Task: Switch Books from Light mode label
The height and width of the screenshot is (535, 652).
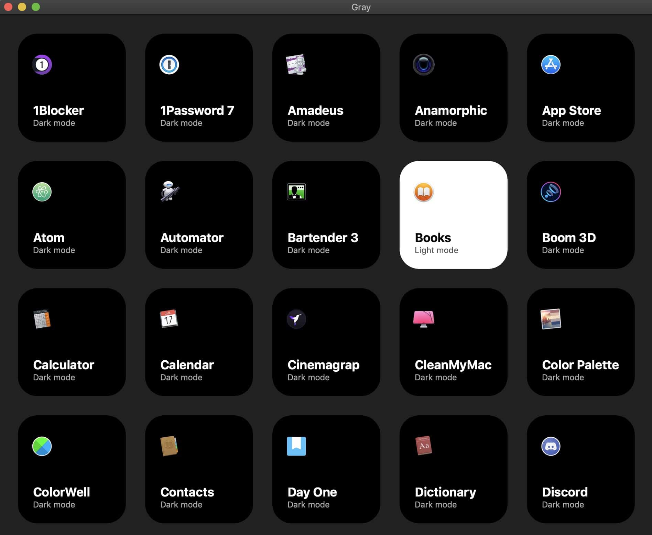Action: (x=436, y=250)
